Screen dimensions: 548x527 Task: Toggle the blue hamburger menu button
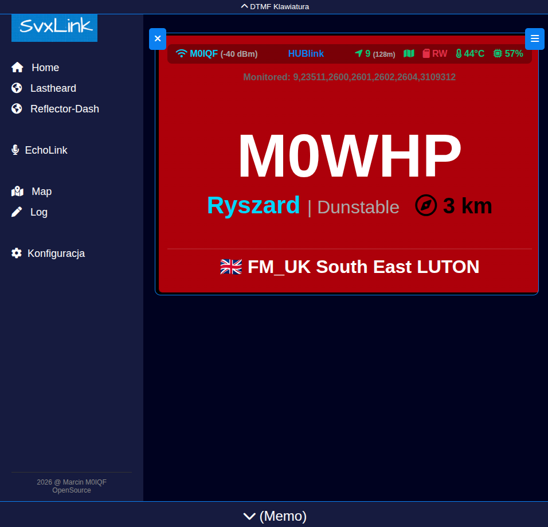click(x=534, y=39)
